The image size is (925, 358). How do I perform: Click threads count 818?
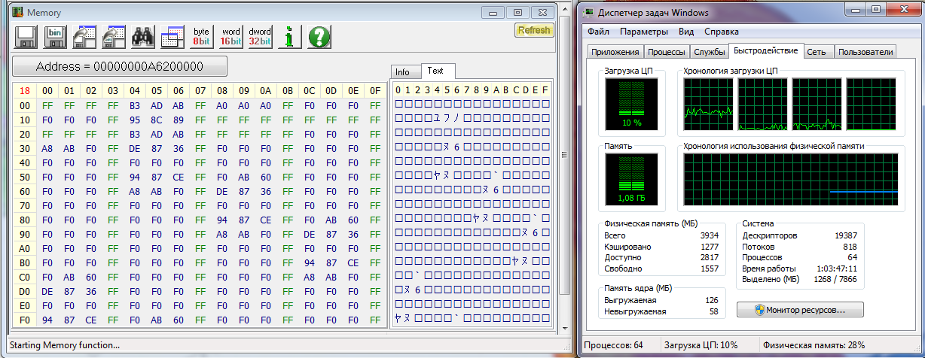850,247
